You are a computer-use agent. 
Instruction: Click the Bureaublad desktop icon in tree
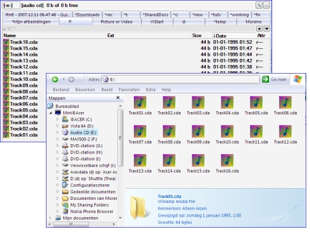point(50,106)
